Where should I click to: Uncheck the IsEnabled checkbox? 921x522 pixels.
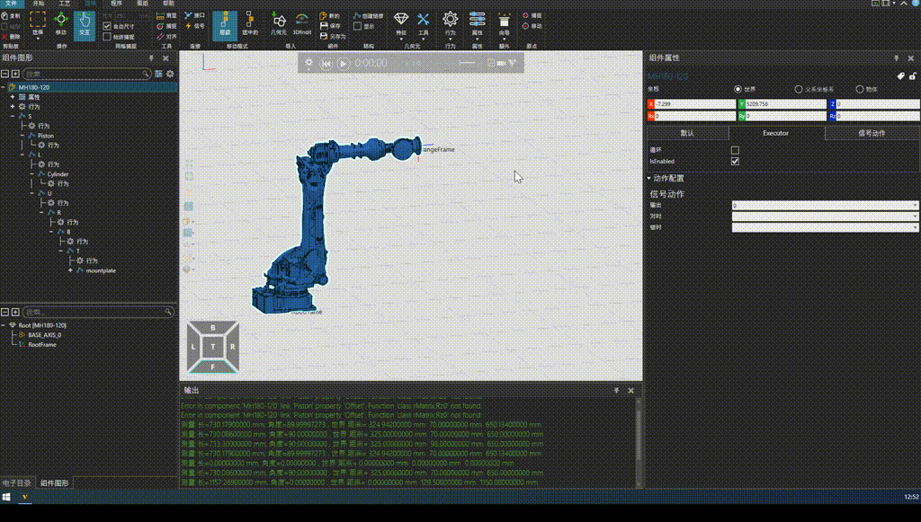click(x=735, y=162)
